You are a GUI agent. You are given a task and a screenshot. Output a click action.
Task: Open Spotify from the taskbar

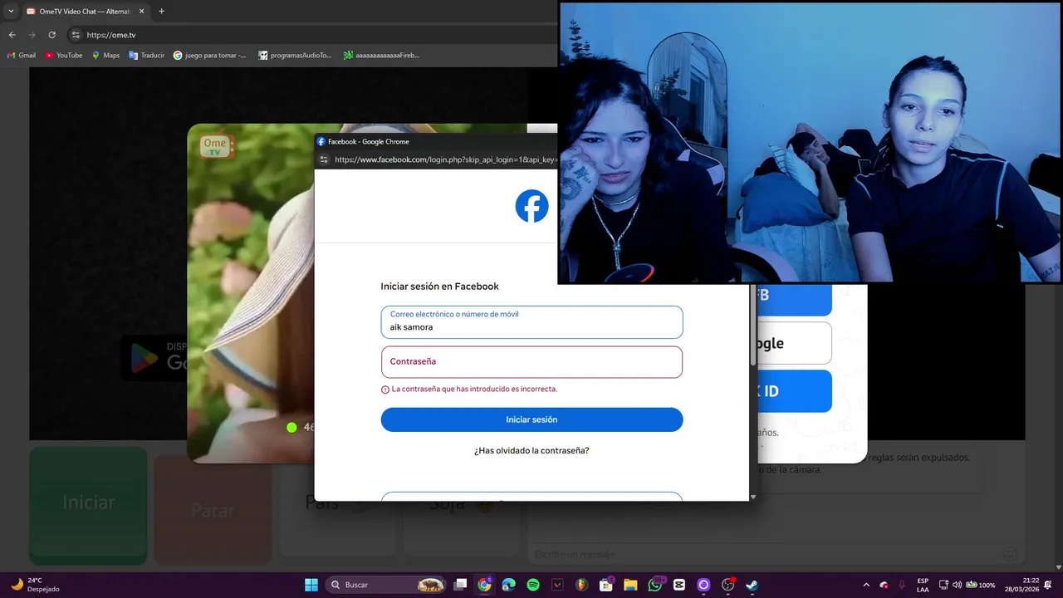(x=533, y=585)
